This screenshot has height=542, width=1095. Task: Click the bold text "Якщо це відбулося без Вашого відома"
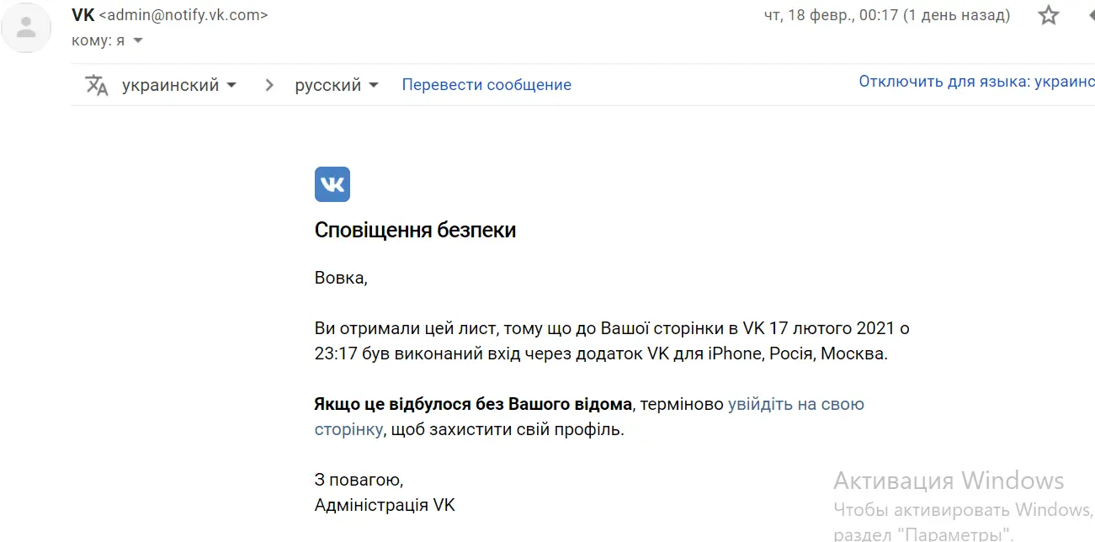[x=472, y=404]
